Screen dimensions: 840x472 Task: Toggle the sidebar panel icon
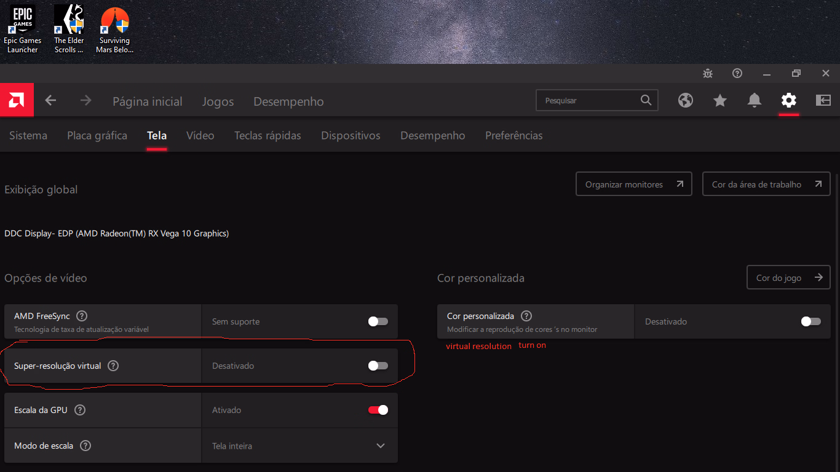point(823,100)
